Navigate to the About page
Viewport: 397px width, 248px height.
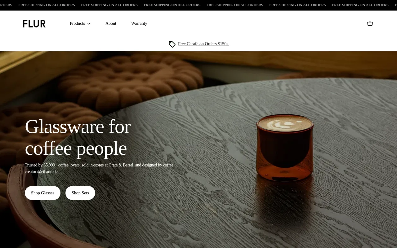click(x=111, y=24)
